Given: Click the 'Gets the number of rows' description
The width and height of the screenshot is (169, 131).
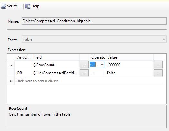Looking at the screenshot, I should point(40,114).
